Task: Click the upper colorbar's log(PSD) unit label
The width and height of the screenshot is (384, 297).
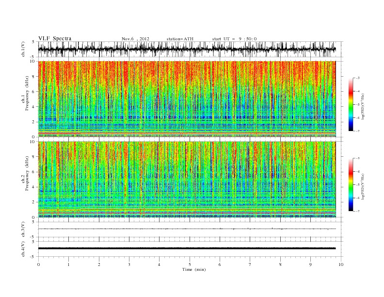Action: click(x=363, y=106)
